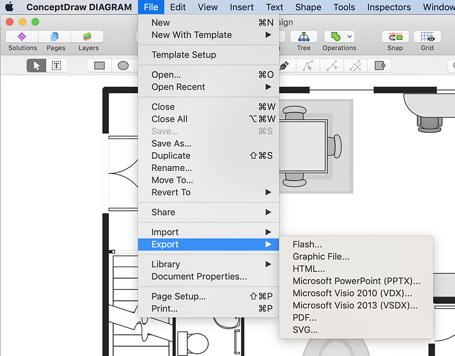Viewport: 455px width, 356px height.
Task: Open the Text menu
Action: point(275,7)
